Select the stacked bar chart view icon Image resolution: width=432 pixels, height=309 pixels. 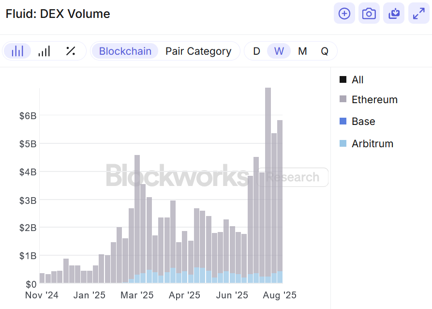pyautogui.click(x=17, y=51)
